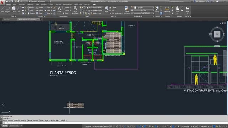The image size is (228, 128).
Task: Open the annotation scale 1:1/100% dropdown
Action: click(x=185, y=126)
